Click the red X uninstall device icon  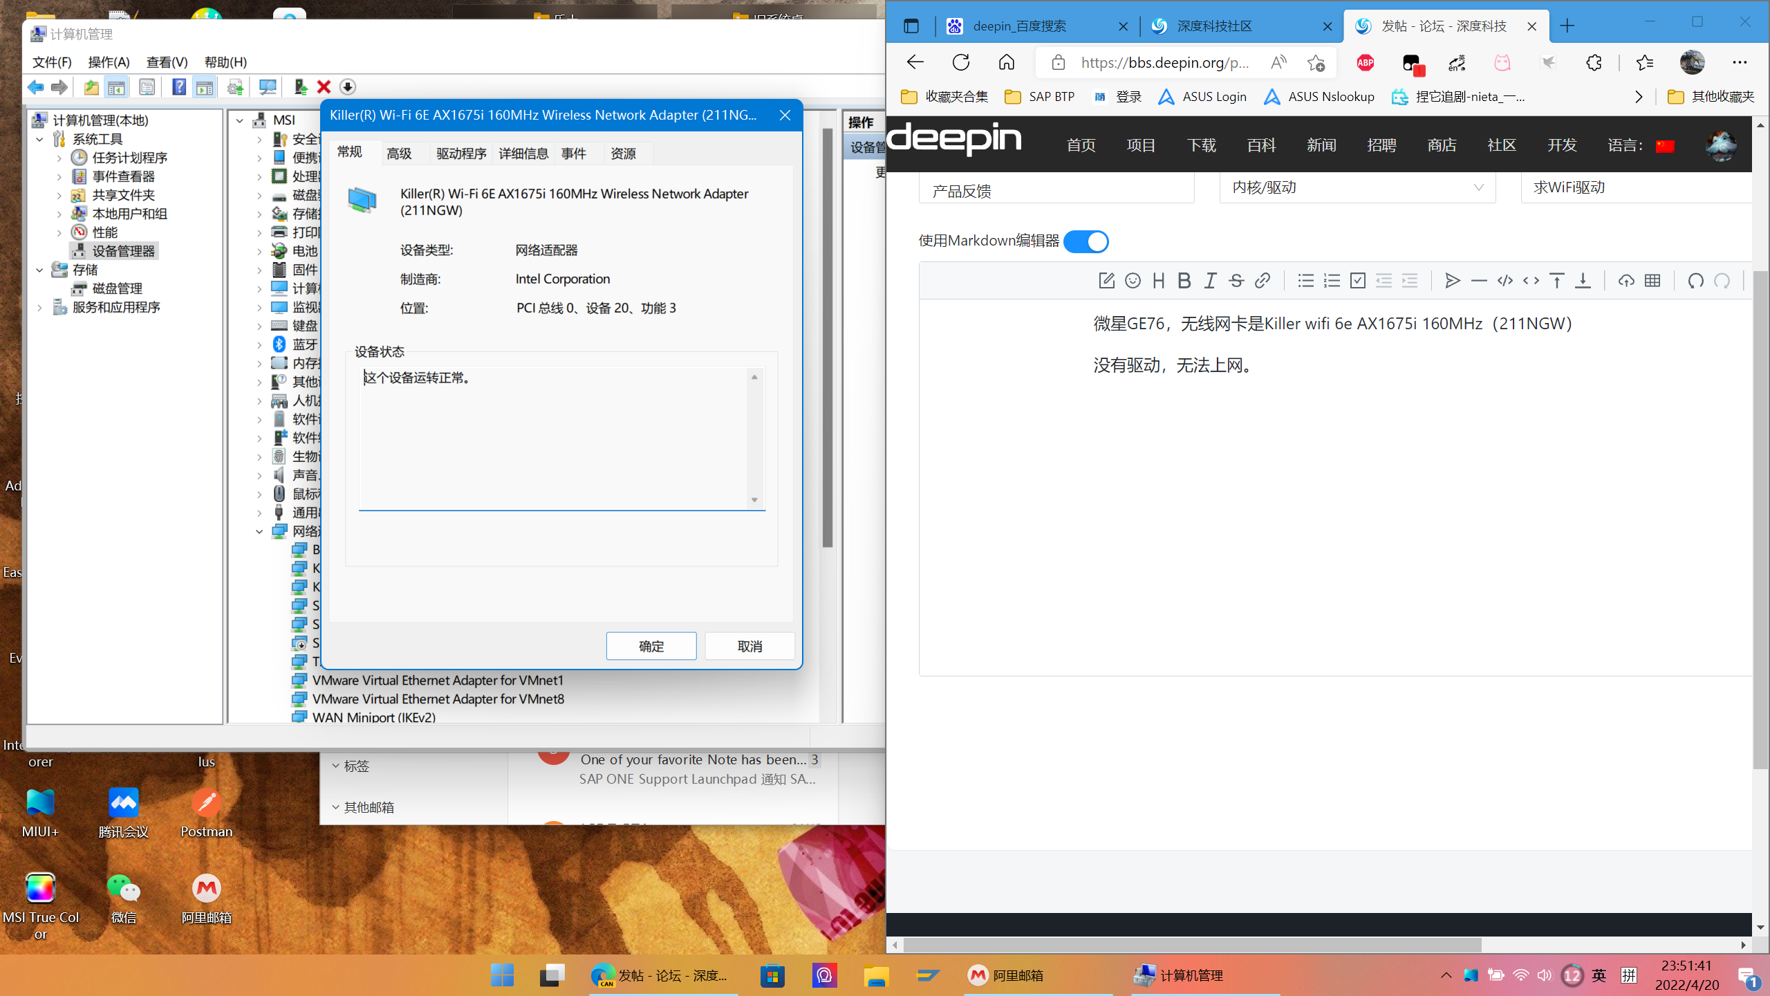coord(324,87)
